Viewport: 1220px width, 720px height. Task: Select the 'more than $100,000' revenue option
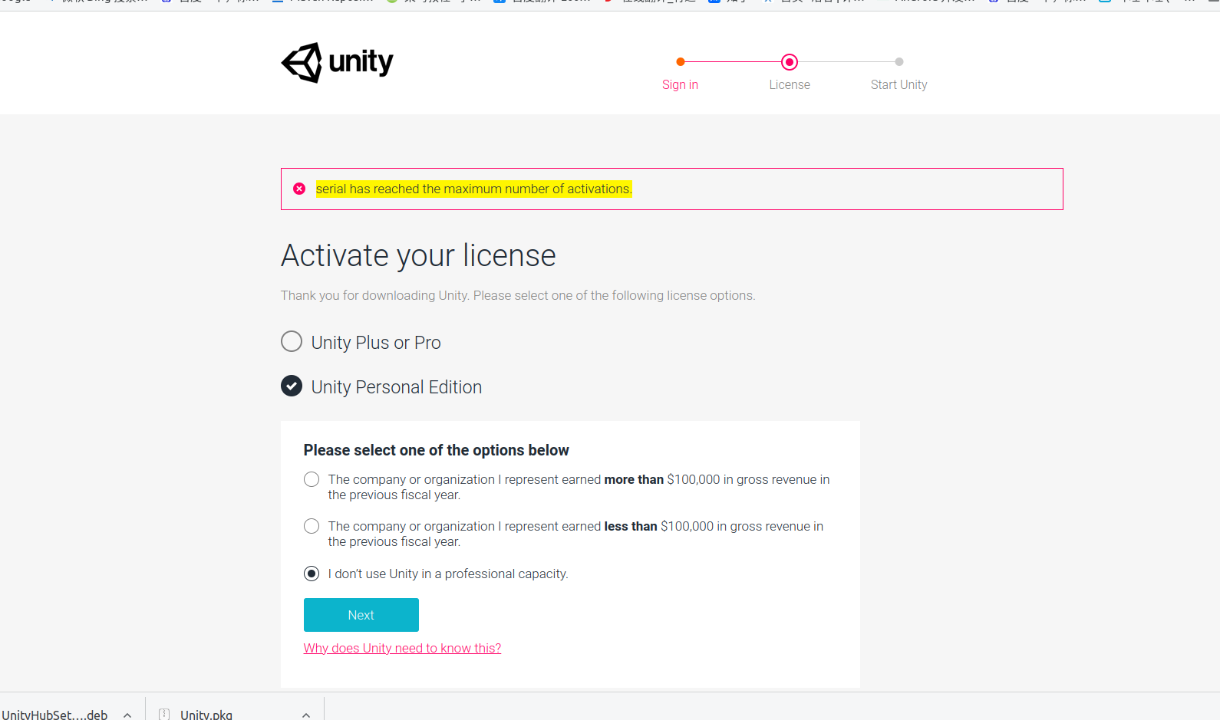[312, 478]
